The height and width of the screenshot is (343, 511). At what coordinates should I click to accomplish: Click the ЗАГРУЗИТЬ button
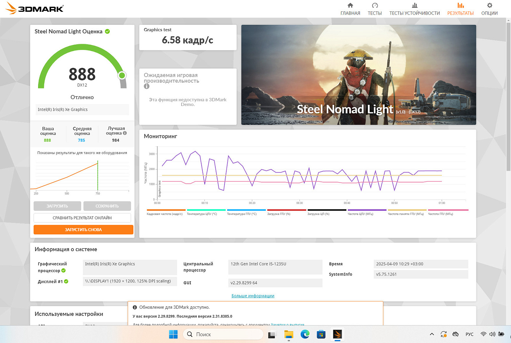coord(57,206)
